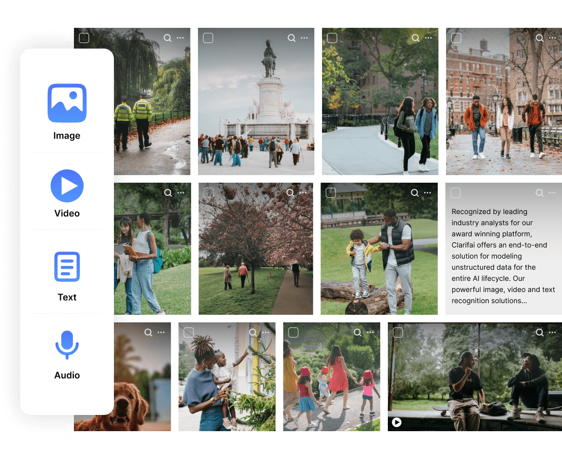Click the Image icon in sidebar
This screenshot has height=459, width=562.
[x=67, y=103]
